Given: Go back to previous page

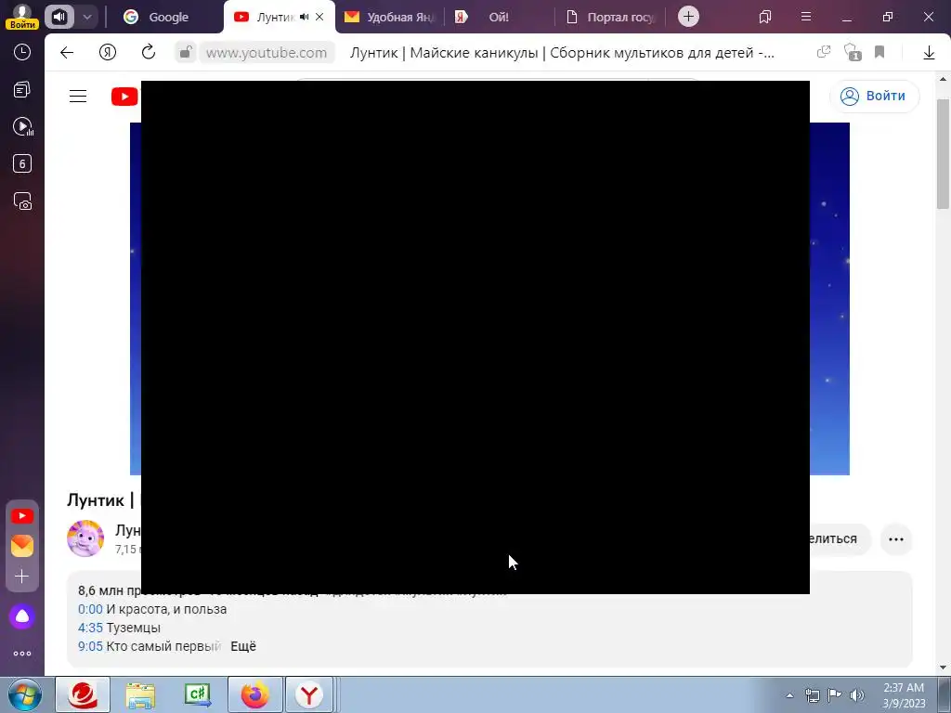Looking at the screenshot, I should click(x=67, y=53).
